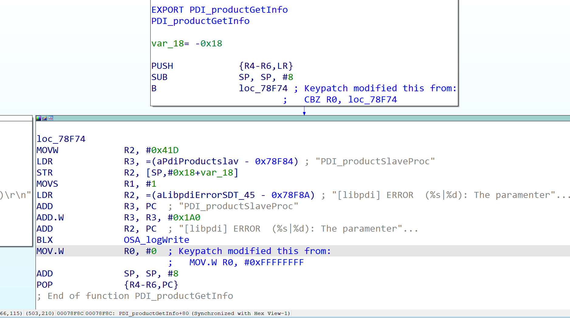Click the SUB SP, SP, #8 instruction
570x318 pixels.
tap(222, 77)
